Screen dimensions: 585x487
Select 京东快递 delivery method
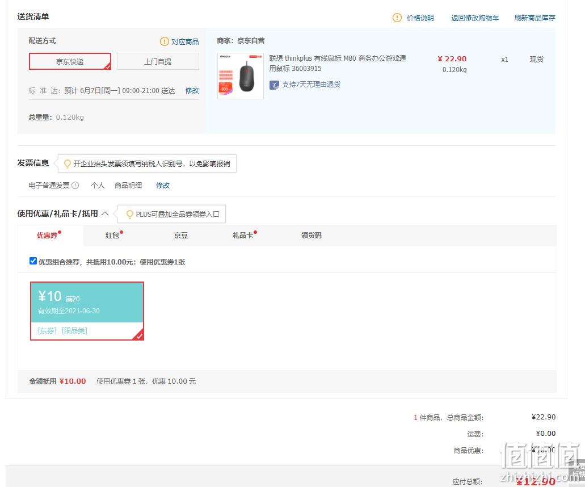(x=70, y=61)
